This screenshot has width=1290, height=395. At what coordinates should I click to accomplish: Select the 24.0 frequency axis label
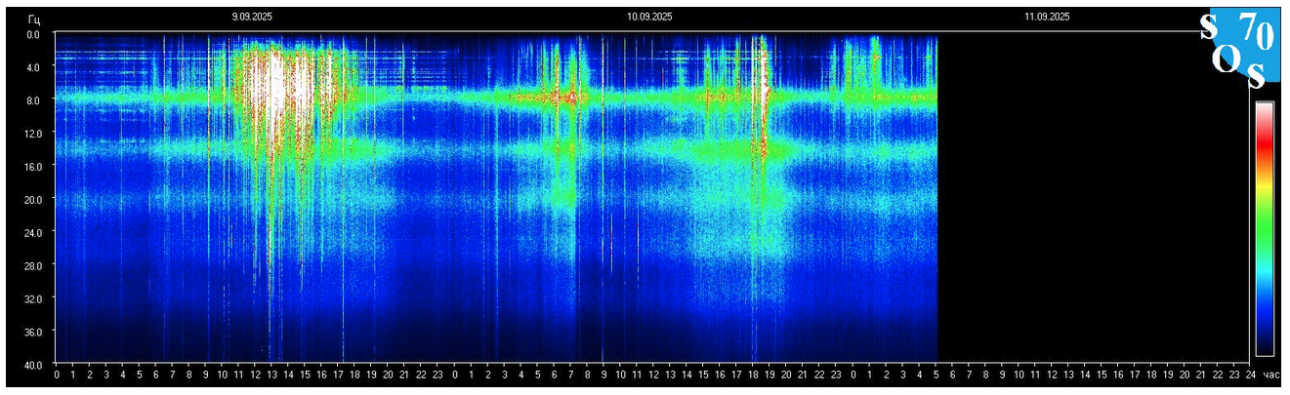(x=33, y=232)
